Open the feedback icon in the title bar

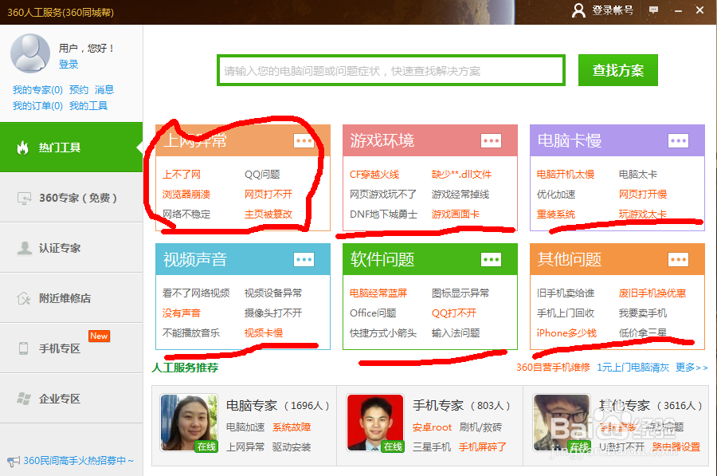pyautogui.click(x=654, y=11)
